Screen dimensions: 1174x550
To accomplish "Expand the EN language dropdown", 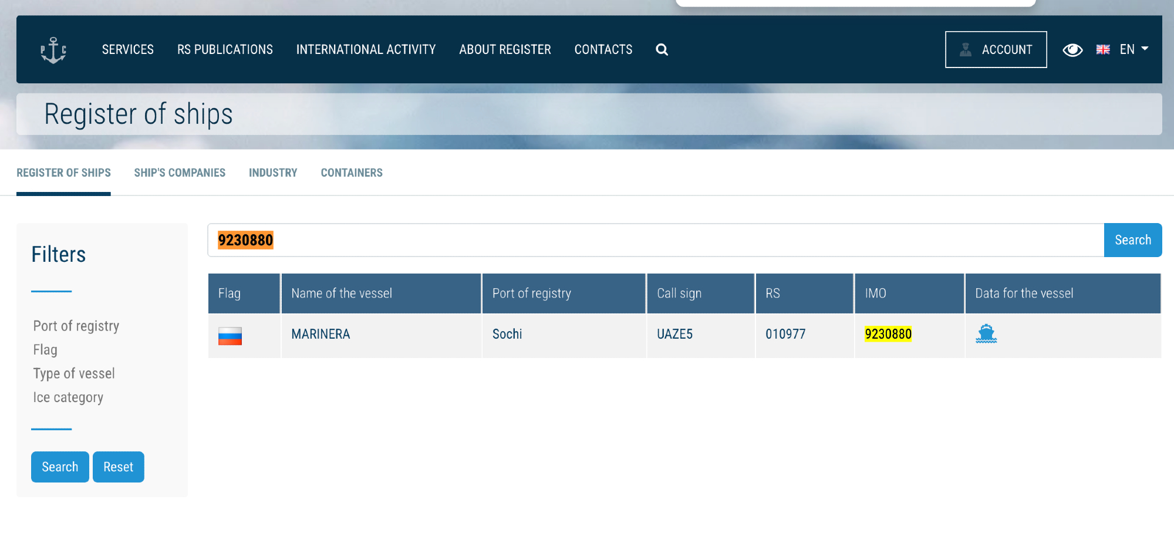I will (1134, 49).
